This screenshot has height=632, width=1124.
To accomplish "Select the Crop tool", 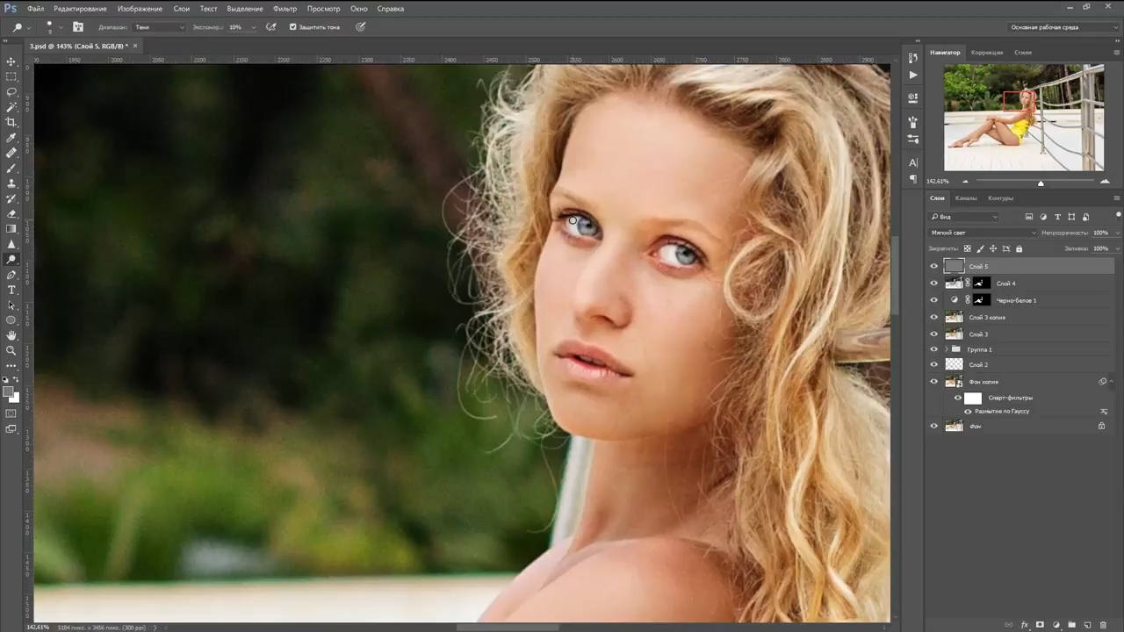I will (11, 122).
